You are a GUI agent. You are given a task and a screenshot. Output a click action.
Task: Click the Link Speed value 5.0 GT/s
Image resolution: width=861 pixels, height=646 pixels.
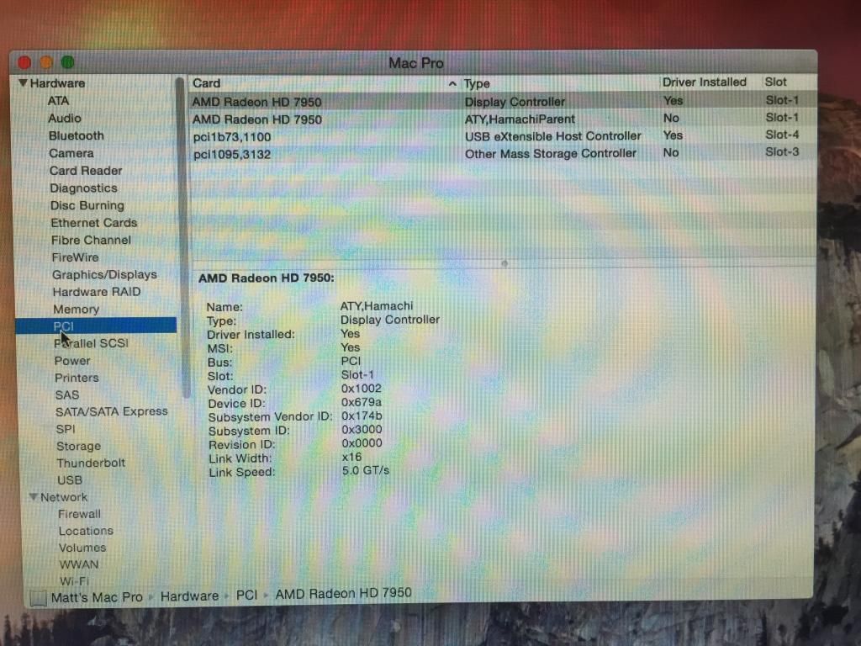(366, 470)
